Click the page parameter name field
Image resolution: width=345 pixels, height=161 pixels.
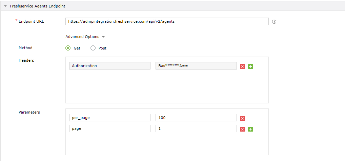pos(109,129)
